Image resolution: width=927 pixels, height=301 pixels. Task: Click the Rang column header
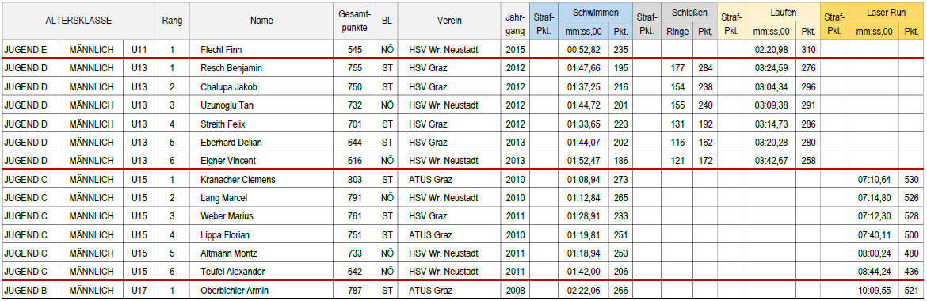[172, 21]
